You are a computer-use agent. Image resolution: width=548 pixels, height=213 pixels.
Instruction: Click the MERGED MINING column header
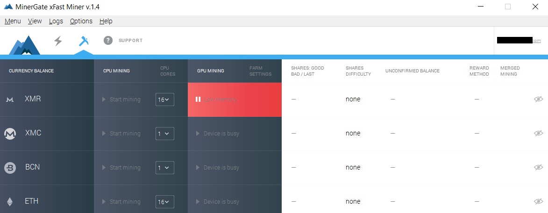[x=510, y=71]
